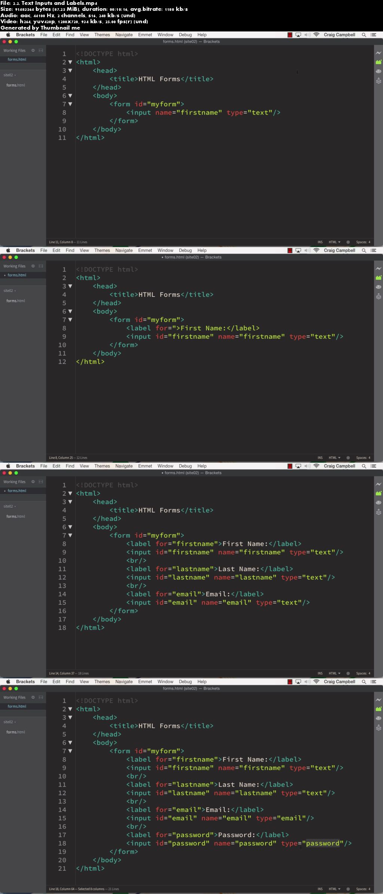Screen dimensions: 383x894
Task: Click split-view icon beside Working Files, 18-line frame
Action: pos(41,482)
